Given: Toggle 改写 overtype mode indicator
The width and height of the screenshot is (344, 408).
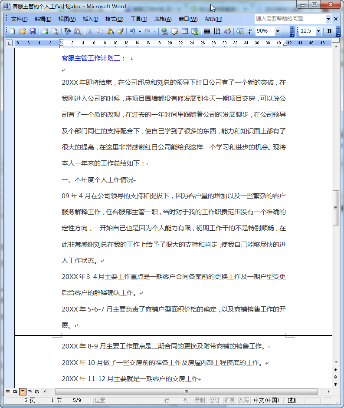Looking at the screenshot, I should (244, 401).
